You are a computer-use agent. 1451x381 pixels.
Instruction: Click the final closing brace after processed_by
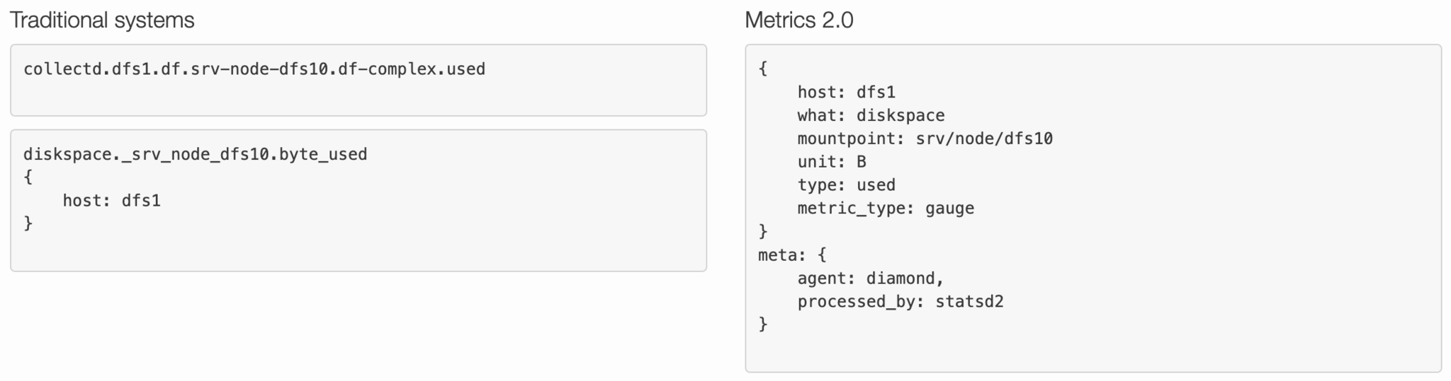click(763, 324)
